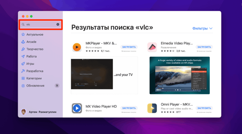Open the Актуальное section

(35, 35)
